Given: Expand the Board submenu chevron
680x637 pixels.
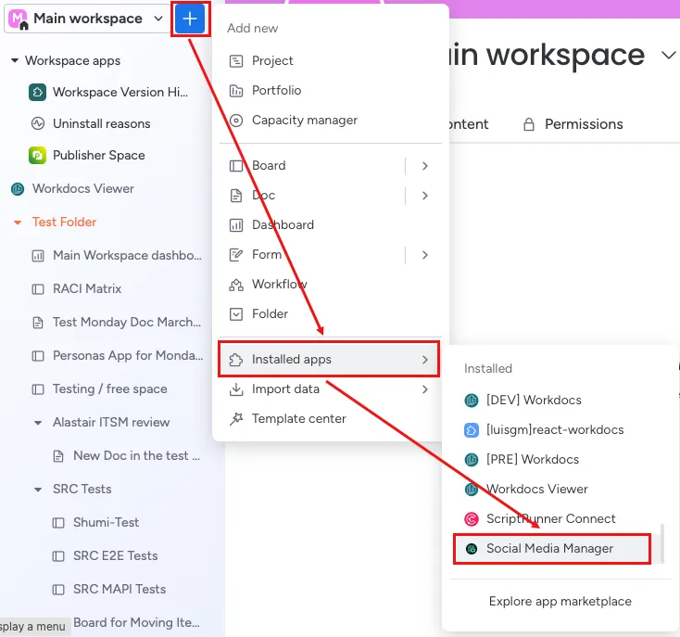Looking at the screenshot, I should (x=425, y=166).
